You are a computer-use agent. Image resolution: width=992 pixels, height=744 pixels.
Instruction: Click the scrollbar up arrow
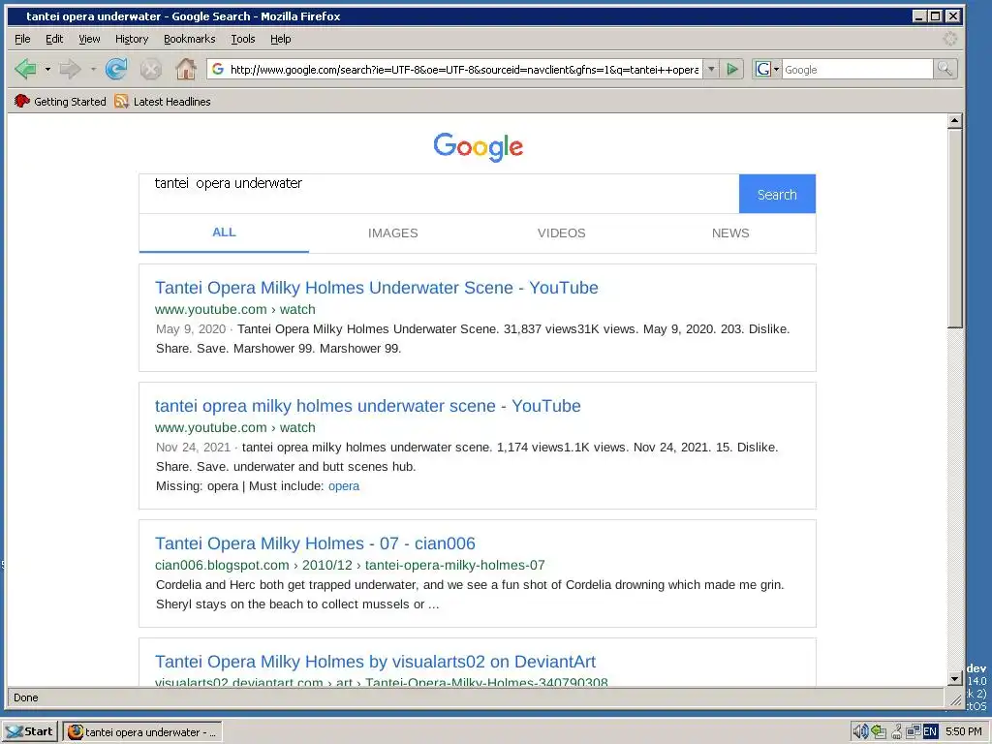[x=954, y=121]
